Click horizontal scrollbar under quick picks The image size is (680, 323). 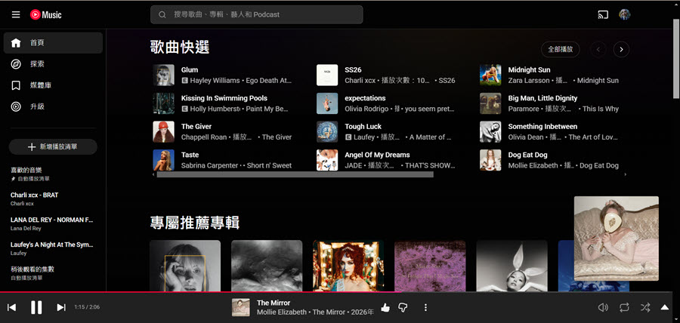295,174
